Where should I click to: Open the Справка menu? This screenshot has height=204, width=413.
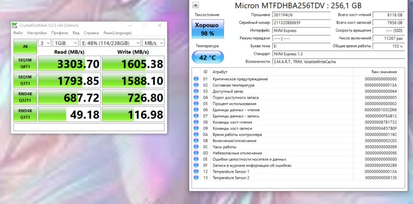91,33
